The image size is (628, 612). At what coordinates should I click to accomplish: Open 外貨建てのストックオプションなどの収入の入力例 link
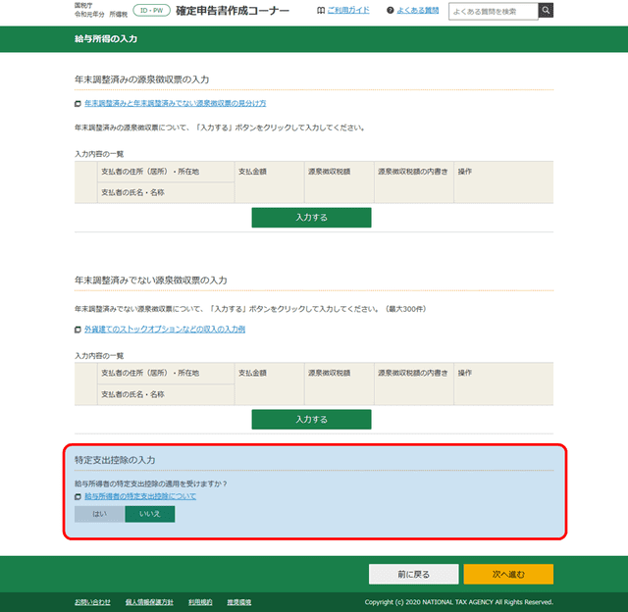pyautogui.click(x=165, y=330)
